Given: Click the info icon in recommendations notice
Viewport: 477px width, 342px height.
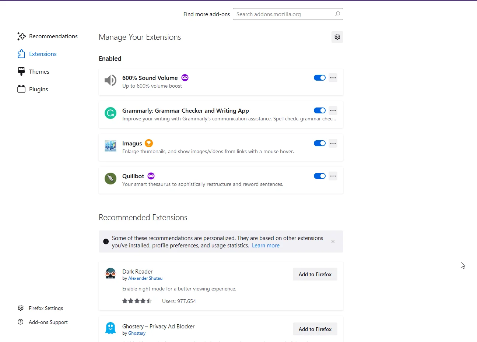Looking at the screenshot, I should [106, 241].
